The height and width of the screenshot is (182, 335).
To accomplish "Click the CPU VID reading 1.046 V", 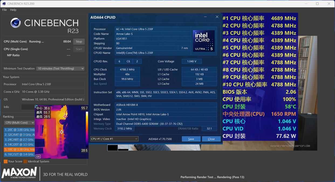I will [287, 129].
